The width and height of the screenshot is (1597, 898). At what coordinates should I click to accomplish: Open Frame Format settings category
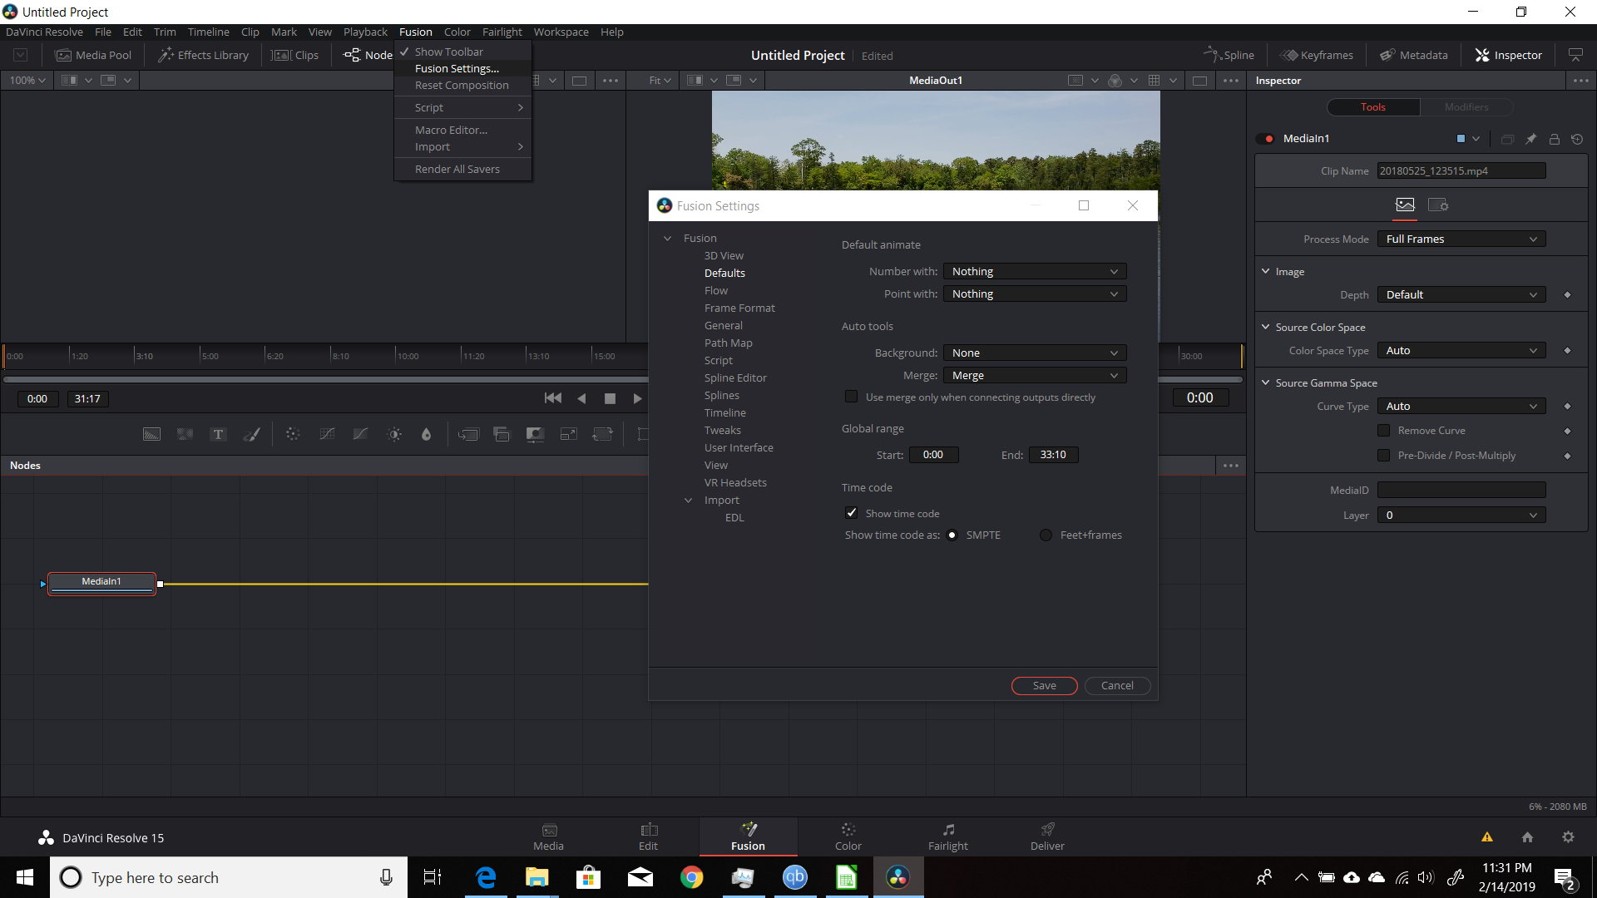[739, 308]
